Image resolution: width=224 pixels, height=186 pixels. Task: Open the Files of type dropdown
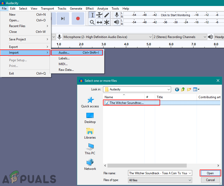click(x=160, y=180)
